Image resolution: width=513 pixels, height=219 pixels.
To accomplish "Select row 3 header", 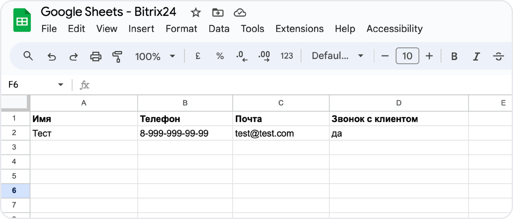I will (14, 147).
